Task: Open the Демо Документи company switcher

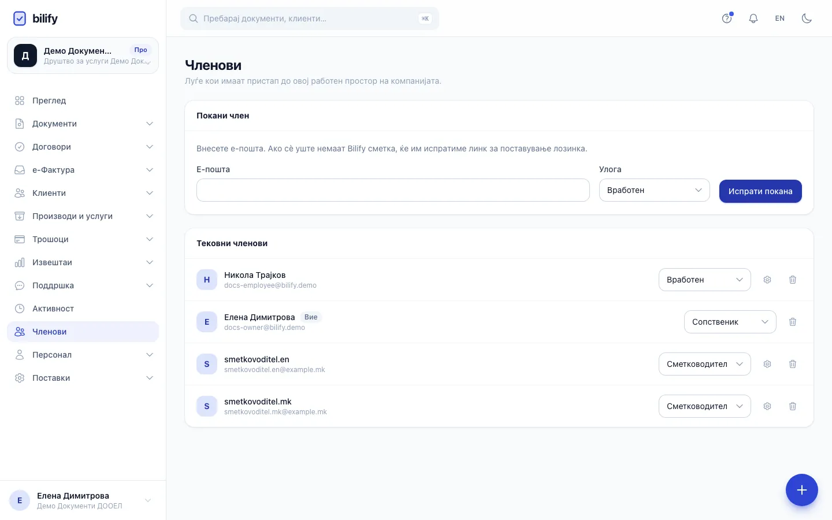Action: tap(83, 55)
